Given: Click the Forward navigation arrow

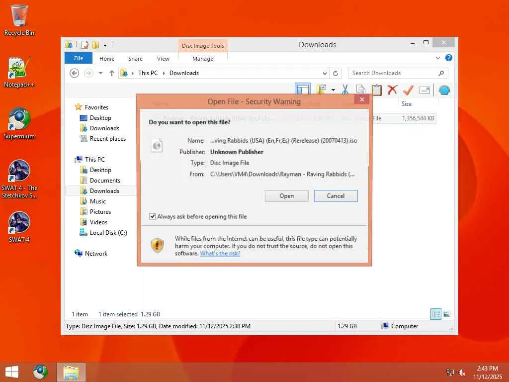Looking at the screenshot, I should [x=88, y=73].
